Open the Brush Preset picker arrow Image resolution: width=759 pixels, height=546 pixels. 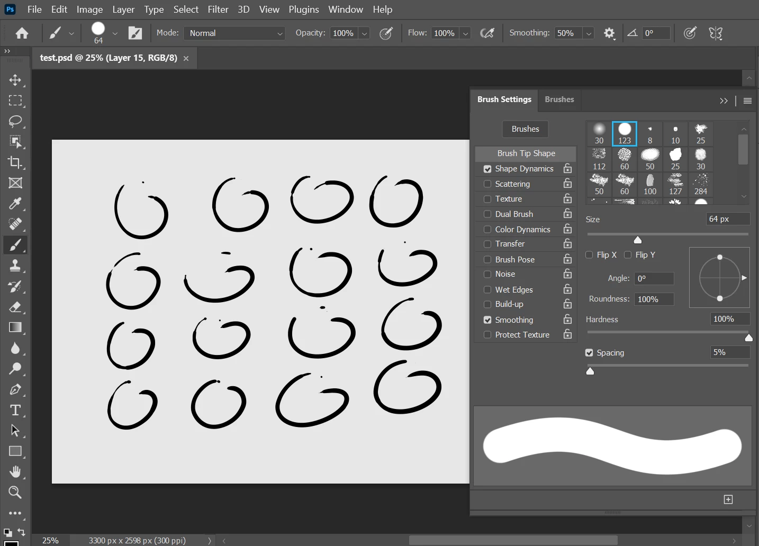(115, 33)
